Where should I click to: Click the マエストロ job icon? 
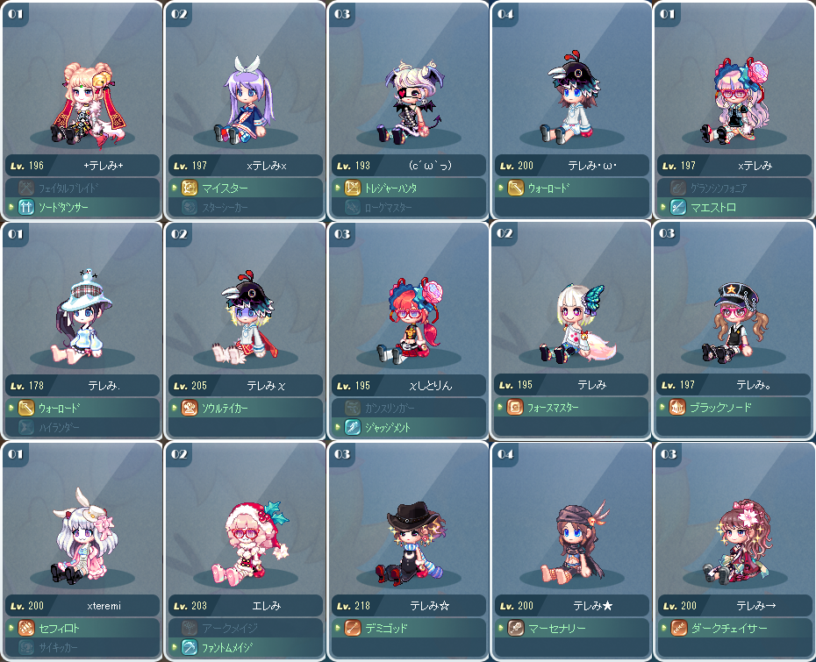click(677, 207)
